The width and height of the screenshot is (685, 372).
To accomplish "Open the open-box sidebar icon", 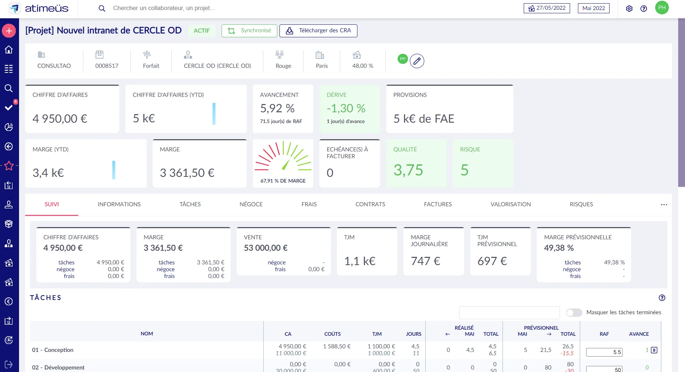I will [9, 224].
